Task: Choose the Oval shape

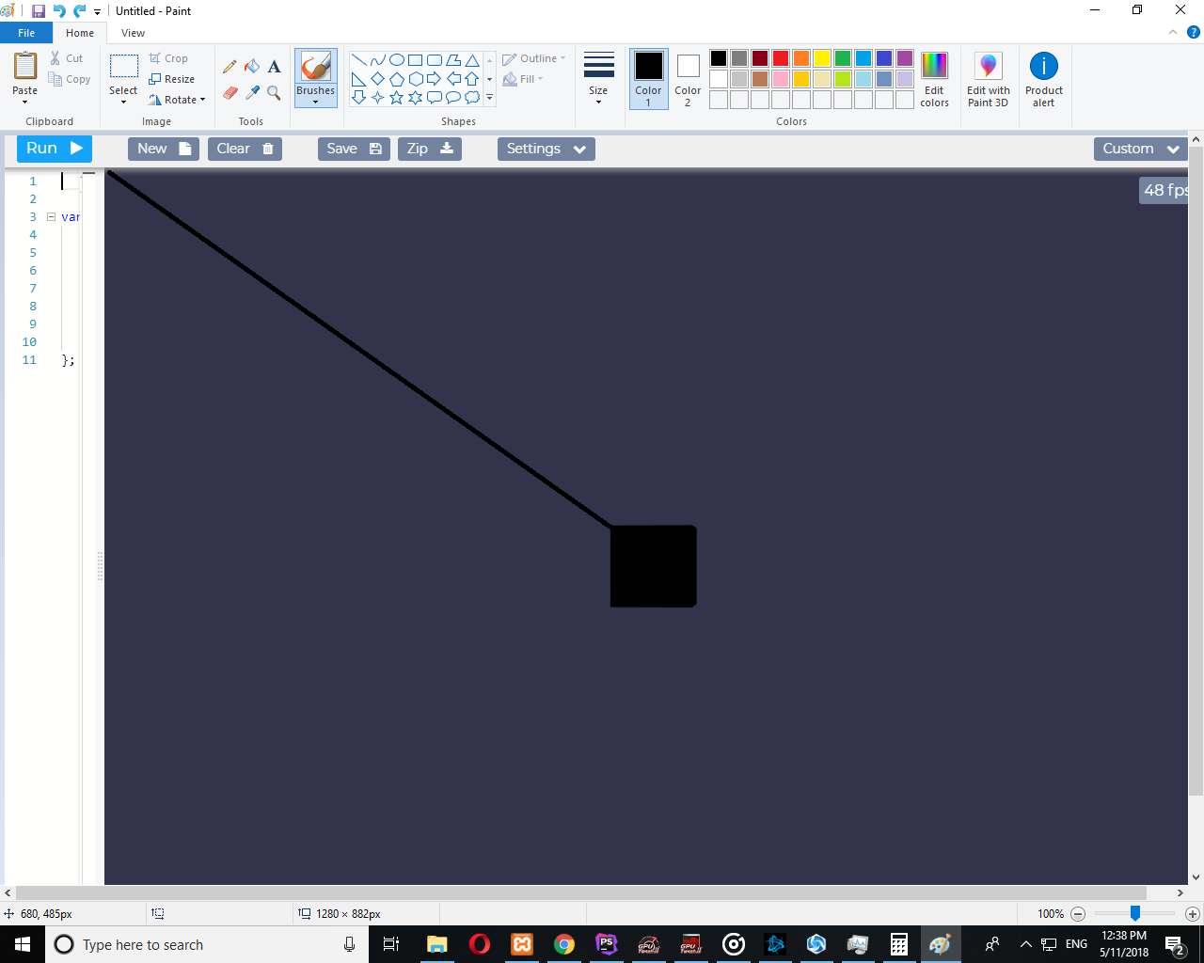Action: 397,59
